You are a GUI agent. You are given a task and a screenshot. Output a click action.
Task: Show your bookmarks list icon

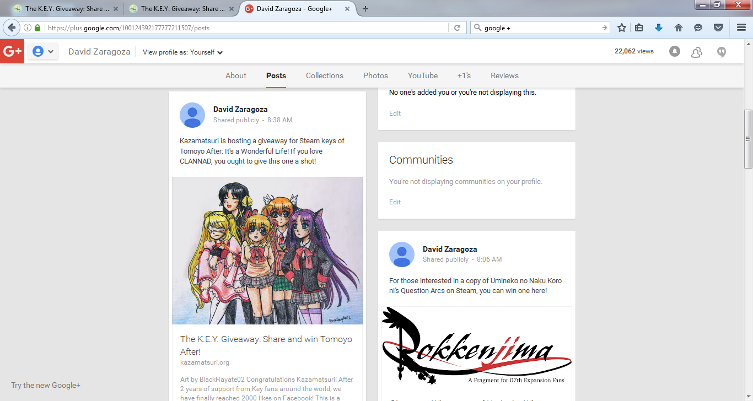tap(639, 28)
